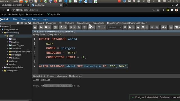The height and width of the screenshot is (101, 180).
Task: Click the browser address bar URL
Action: pyautogui.click(x=27, y=10)
